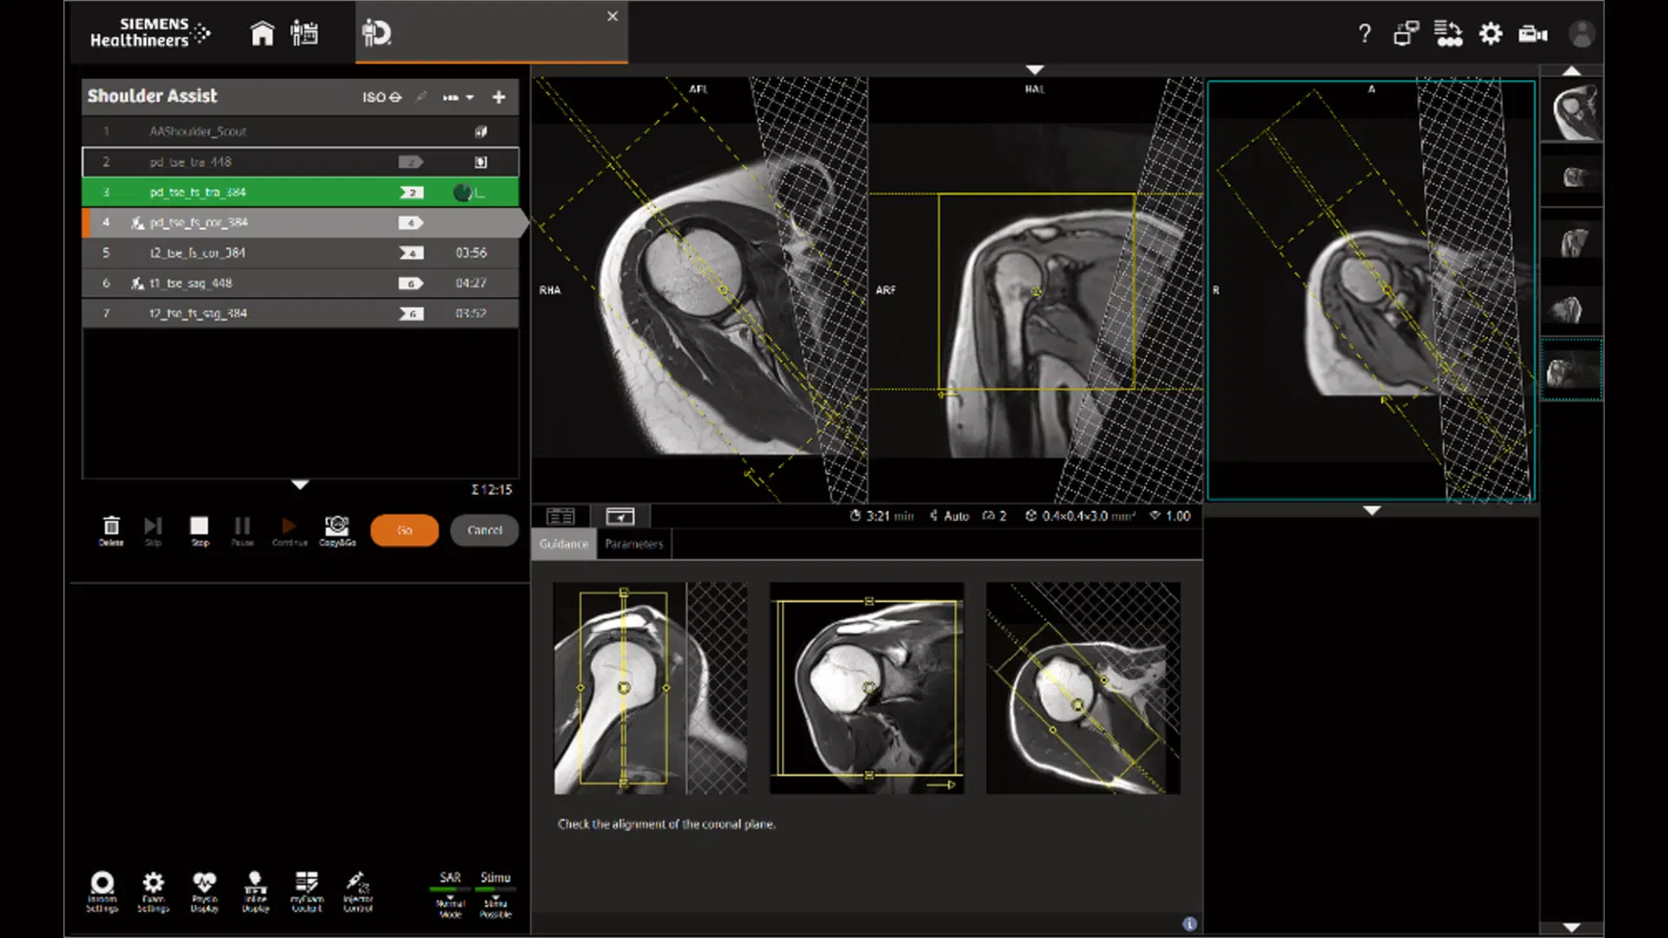
Task: Open the Inline Display tool
Action: click(255, 886)
